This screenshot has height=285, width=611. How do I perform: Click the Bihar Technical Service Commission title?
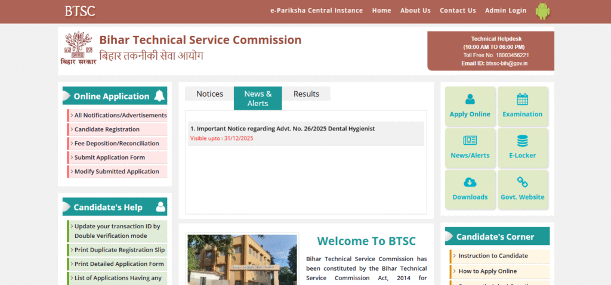click(x=200, y=40)
